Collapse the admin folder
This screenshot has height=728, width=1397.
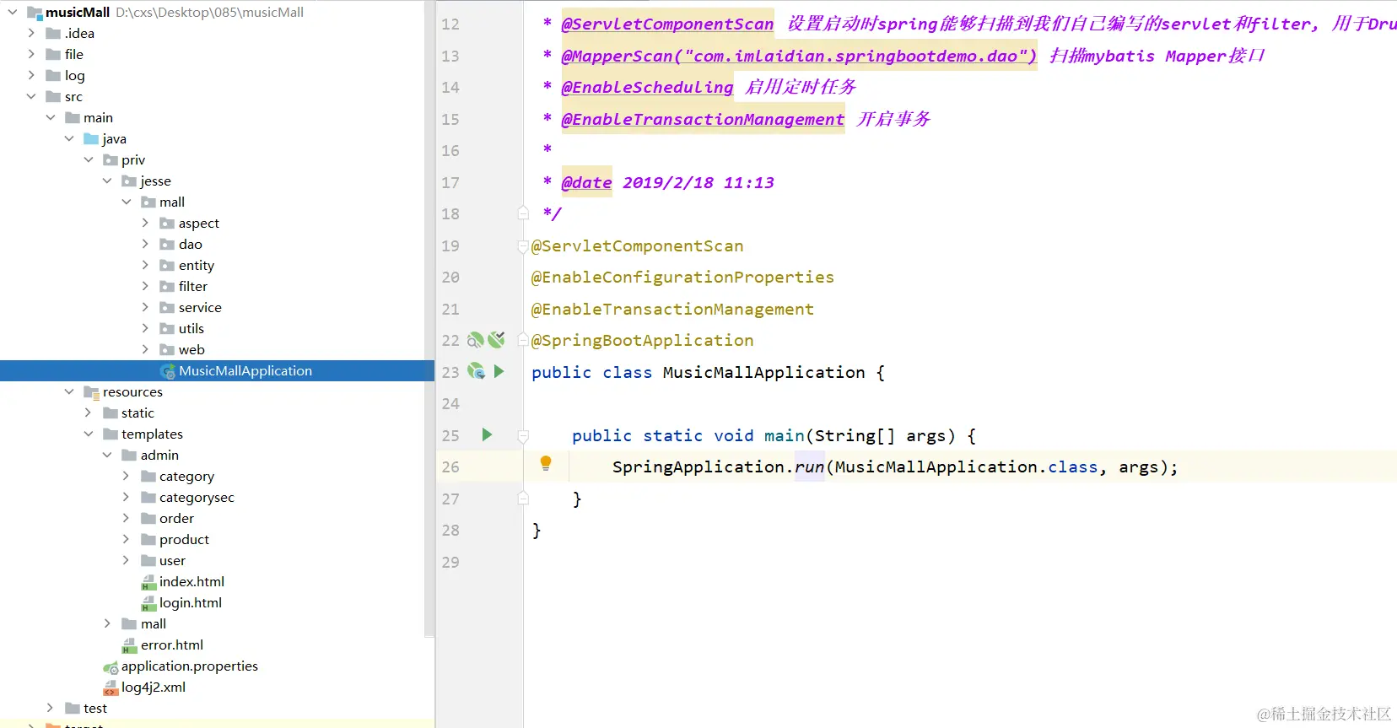click(107, 456)
